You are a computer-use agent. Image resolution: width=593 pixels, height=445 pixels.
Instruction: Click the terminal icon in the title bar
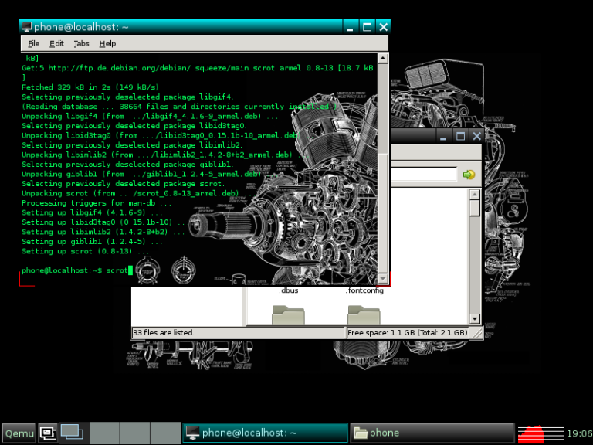point(27,27)
